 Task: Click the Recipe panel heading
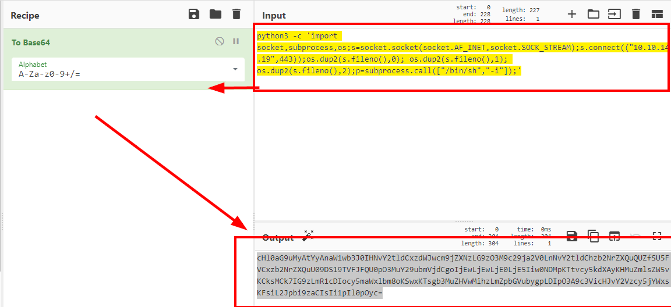[25, 16]
